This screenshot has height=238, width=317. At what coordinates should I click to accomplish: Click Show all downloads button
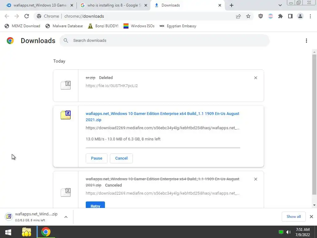click(293, 217)
